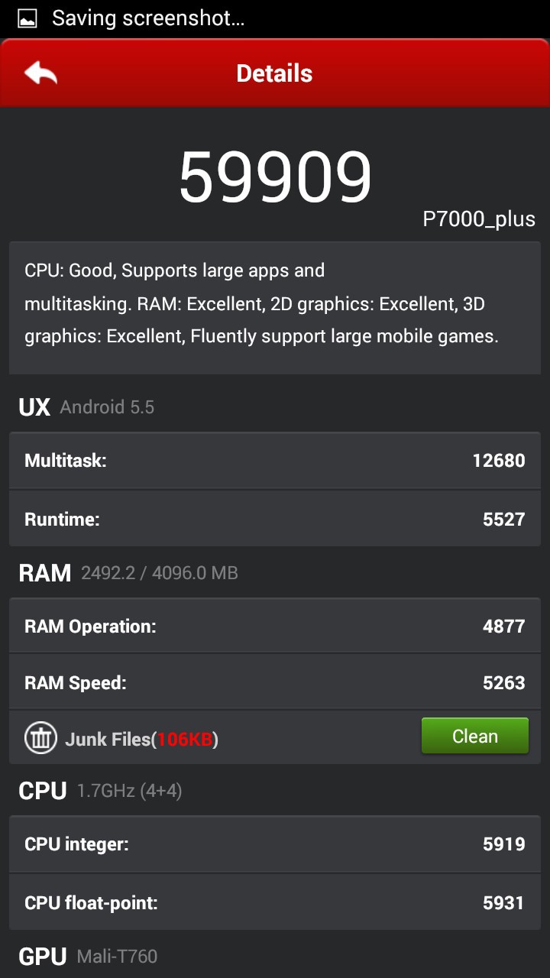The height and width of the screenshot is (978, 550).
Task: Select the RAM Operation result
Action: click(275, 625)
